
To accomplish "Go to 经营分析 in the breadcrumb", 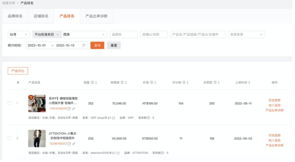I will [9, 3].
